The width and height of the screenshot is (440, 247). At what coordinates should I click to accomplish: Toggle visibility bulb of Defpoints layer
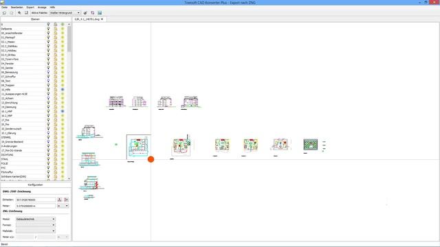click(48, 29)
